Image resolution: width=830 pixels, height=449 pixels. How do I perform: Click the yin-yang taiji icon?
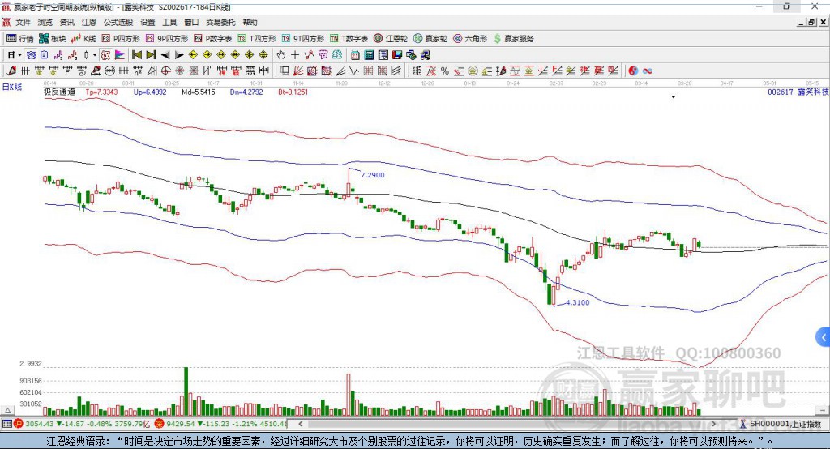point(633,71)
